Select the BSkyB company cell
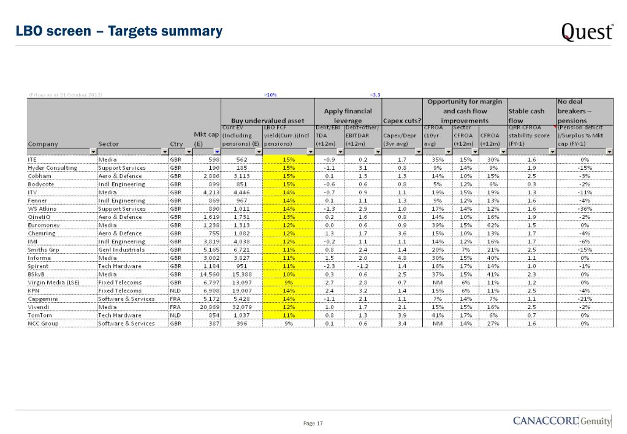 [62, 275]
